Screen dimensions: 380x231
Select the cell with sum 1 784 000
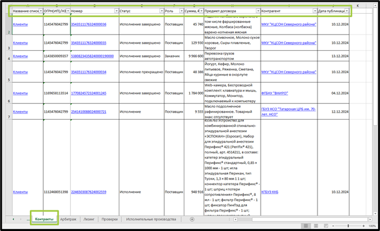tap(194, 93)
